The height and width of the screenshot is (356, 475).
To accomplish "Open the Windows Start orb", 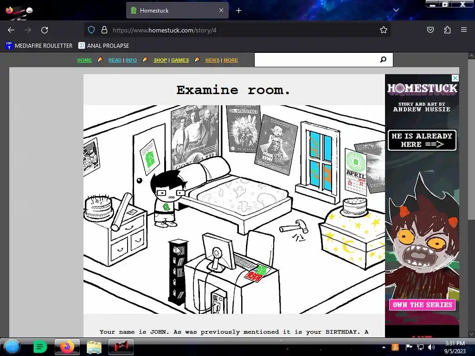I will pyautogui.click(x=12, y=347).
